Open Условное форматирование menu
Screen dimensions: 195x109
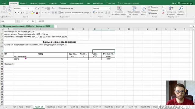coord(119,11)
